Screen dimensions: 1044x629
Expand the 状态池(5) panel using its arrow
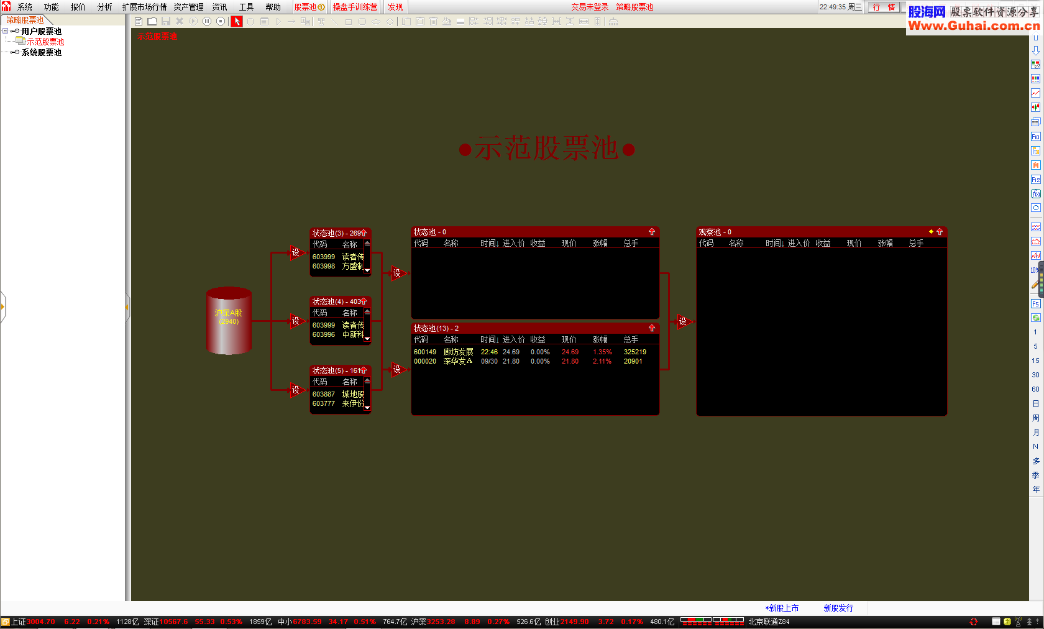tap(364, 370)
